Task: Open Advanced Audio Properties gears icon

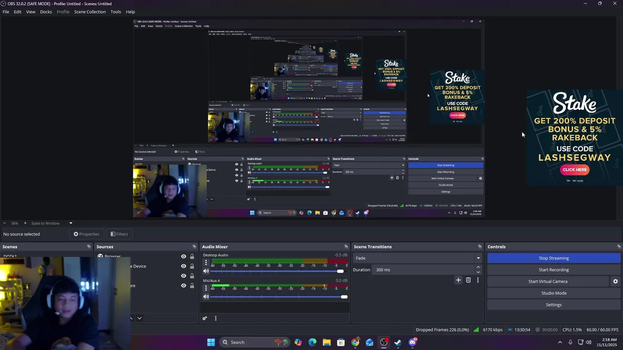Action: click(x=205, y=318)
